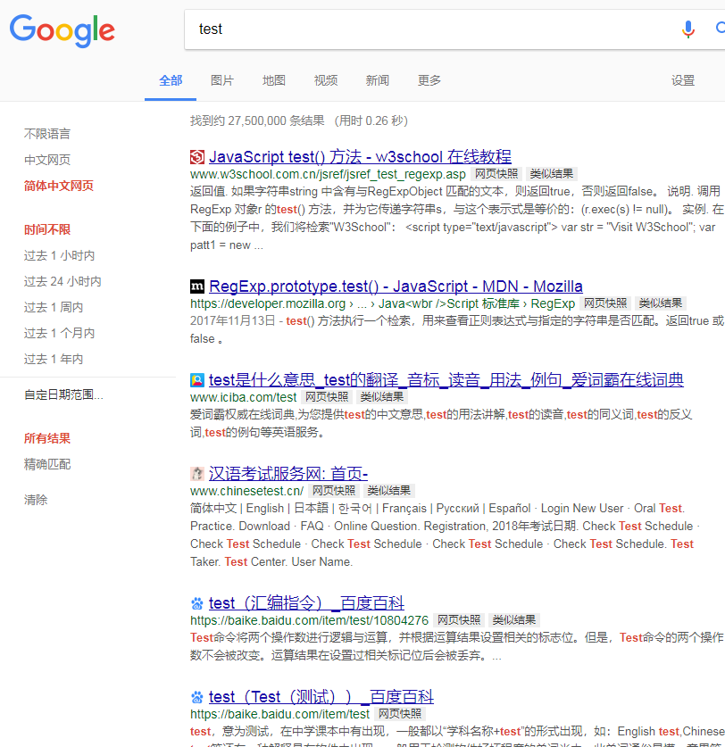Select the 全部 tab

point(171,80)
